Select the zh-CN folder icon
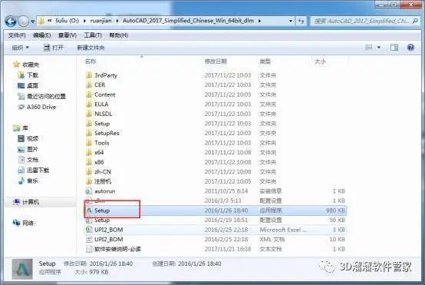This screenshot has width=425, height=285. coord(89,171)
